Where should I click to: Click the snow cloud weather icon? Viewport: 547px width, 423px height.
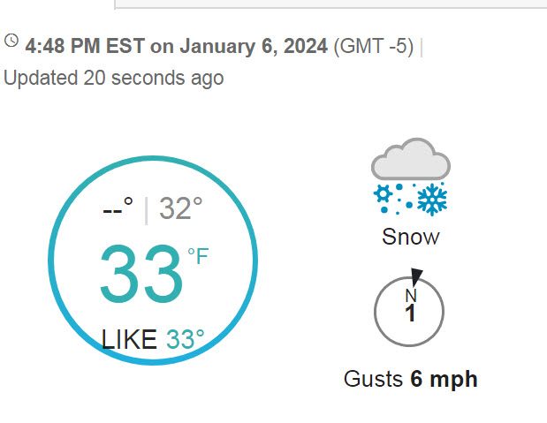[x=411, y=177]
